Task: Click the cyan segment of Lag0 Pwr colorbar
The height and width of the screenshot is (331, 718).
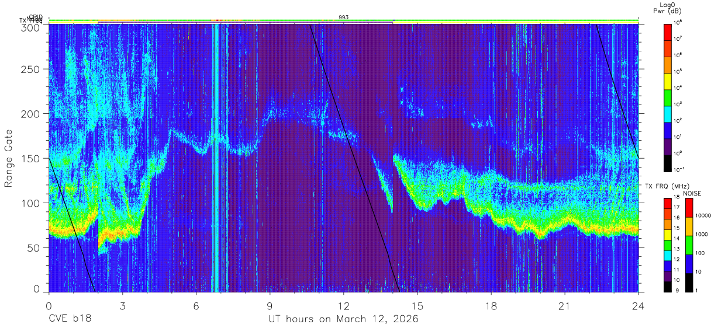Action: point(668,113)
